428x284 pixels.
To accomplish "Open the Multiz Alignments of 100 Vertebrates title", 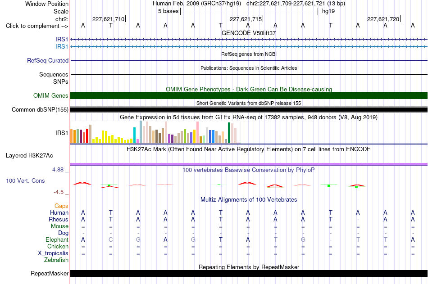I will 249,199.
